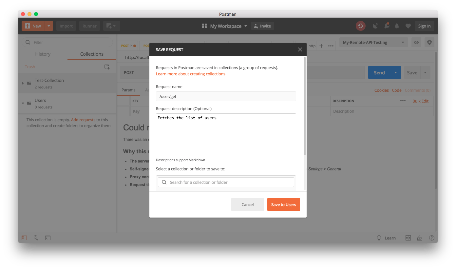
Task: Open workspace settings gear icon
Action: (x=429, y=42)
